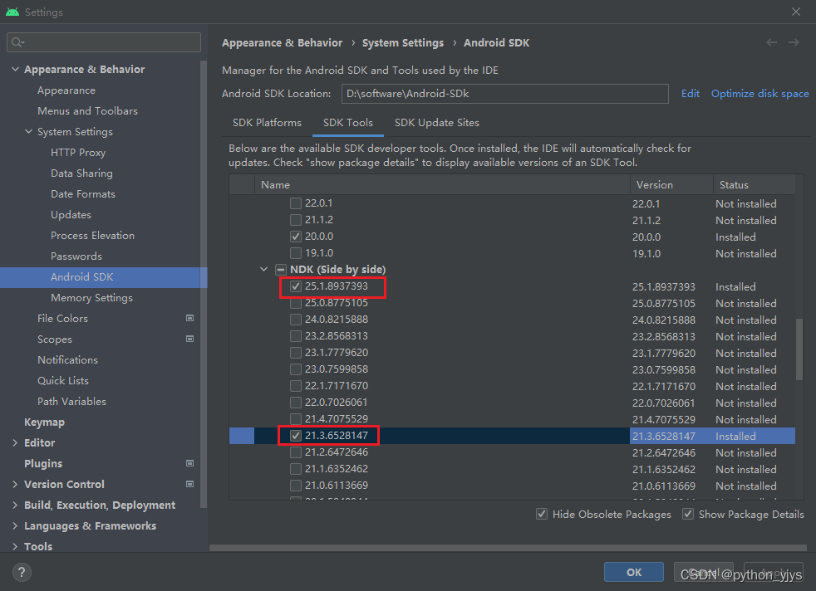The height and width of the screenshot is (591, 816).
Task: Switch to the SDK Platforms tab
Action: [266, 122]
